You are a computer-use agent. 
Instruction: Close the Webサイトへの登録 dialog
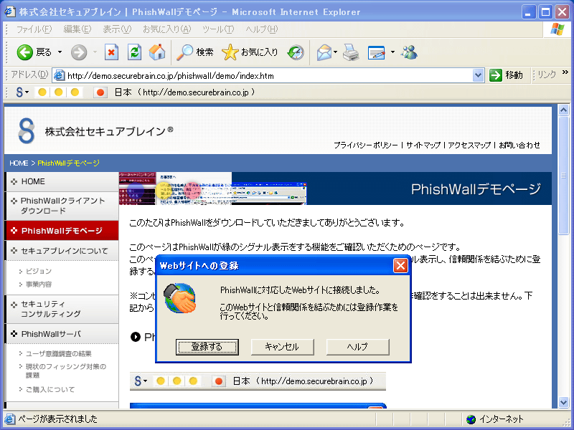pos(400,265)
